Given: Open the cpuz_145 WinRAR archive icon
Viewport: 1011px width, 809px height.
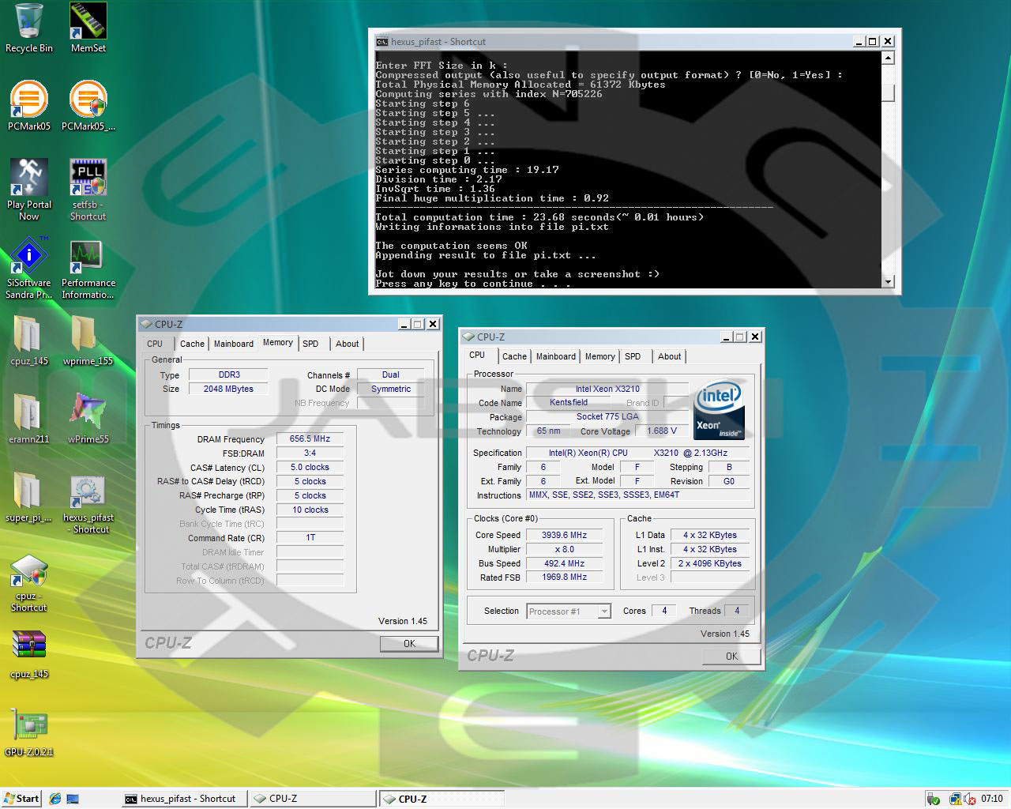Looking at the screenshot, I should (x=29, y=654).
